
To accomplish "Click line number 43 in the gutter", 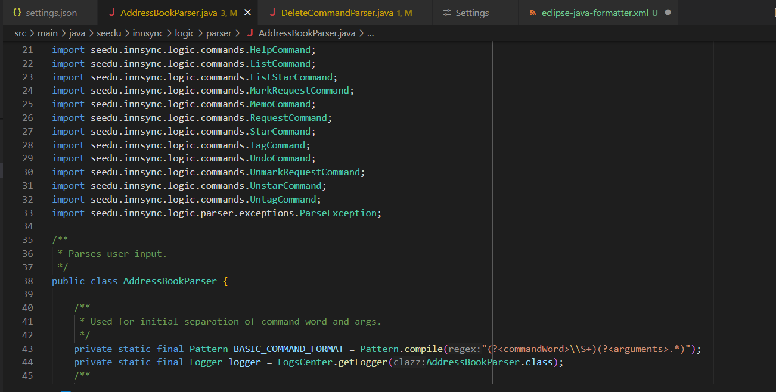I will [x=27, y=349].
